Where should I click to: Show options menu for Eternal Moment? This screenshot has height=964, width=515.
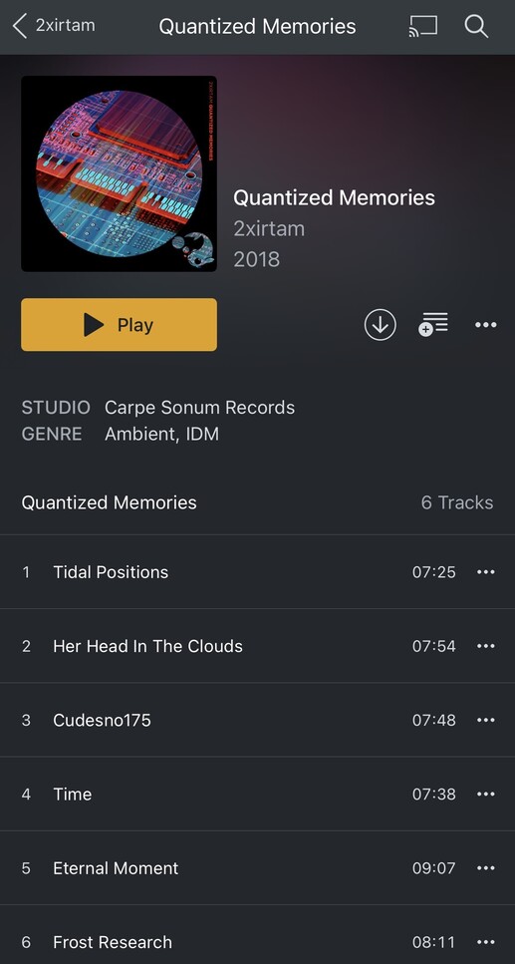point(485,868)
